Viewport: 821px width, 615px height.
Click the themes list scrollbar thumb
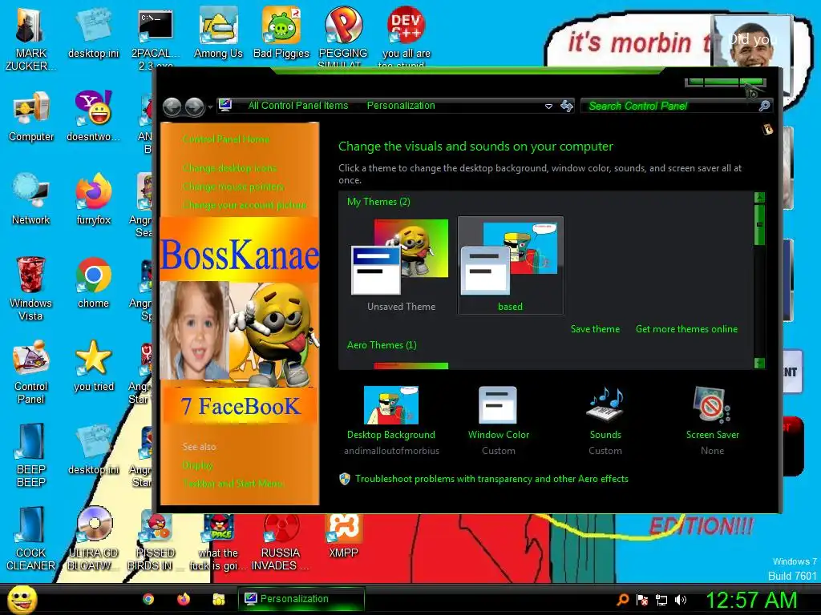(759, 224)
